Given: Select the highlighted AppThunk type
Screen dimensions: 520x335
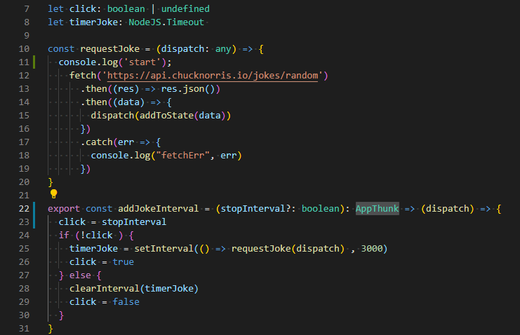Looking at the screenshot, I should click(377, 209).
